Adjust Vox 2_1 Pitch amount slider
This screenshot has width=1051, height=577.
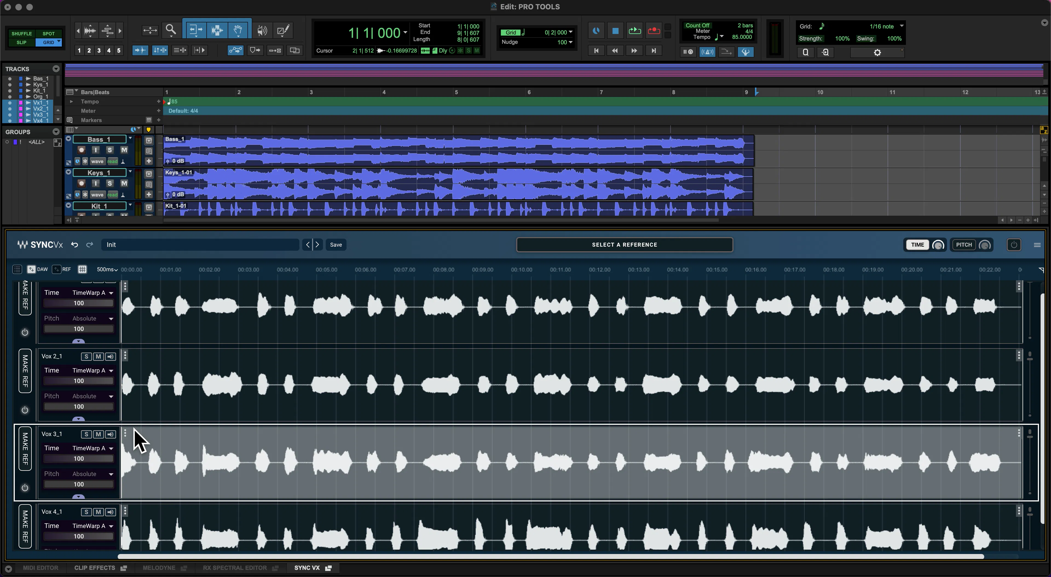pyautogui.click(x=78, y=406)
